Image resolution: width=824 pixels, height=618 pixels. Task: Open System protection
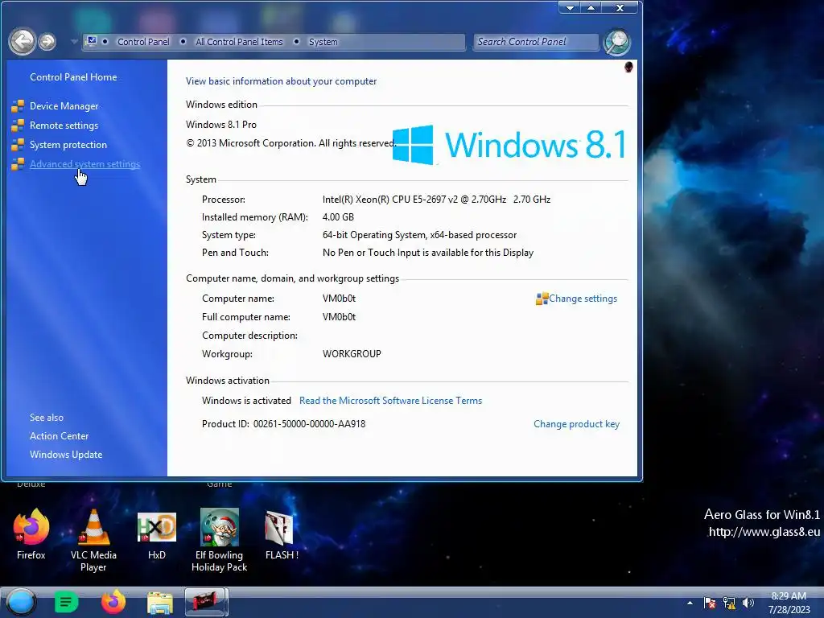[68, 145]
